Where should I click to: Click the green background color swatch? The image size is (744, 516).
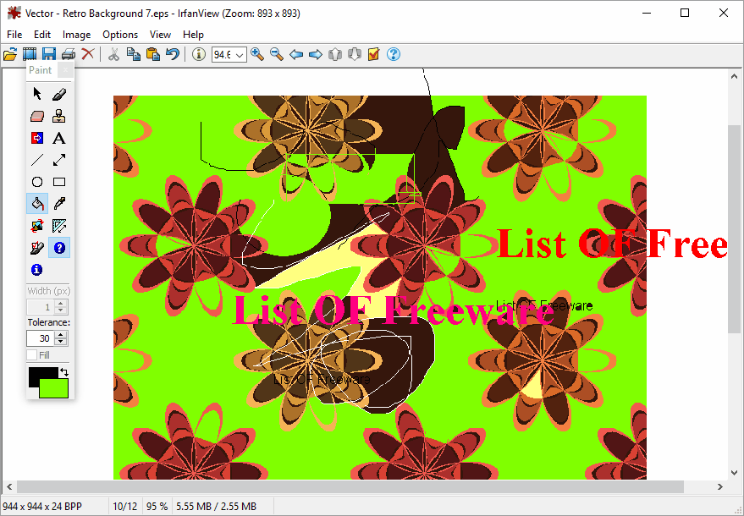tap(53, 389)
